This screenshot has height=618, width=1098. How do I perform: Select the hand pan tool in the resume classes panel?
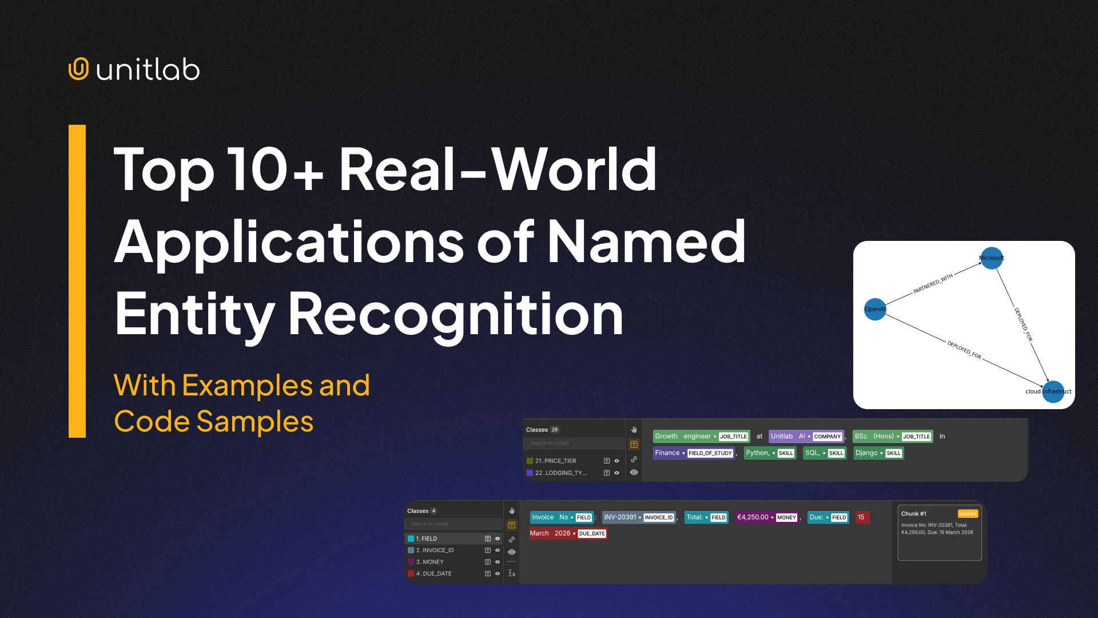[634, 430]
